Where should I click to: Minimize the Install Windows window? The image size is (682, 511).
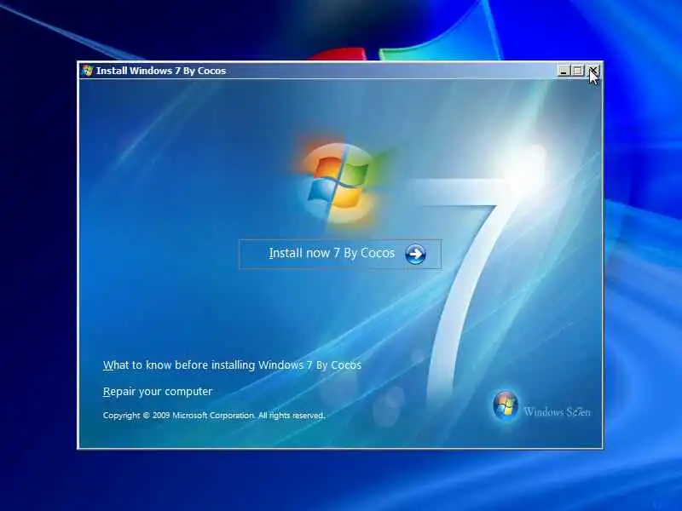[x=564, y=71]
